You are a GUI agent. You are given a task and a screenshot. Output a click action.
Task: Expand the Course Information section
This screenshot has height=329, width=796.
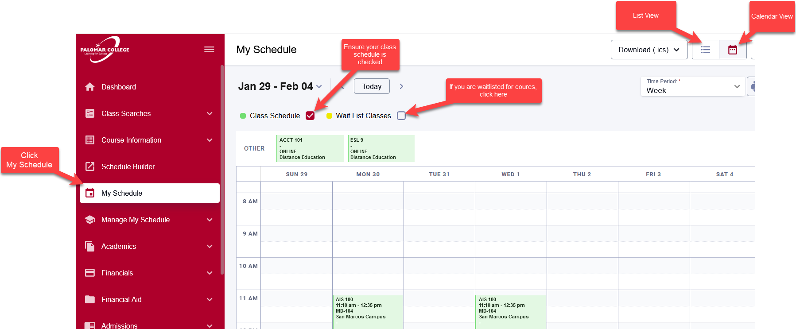click(149, 140)
